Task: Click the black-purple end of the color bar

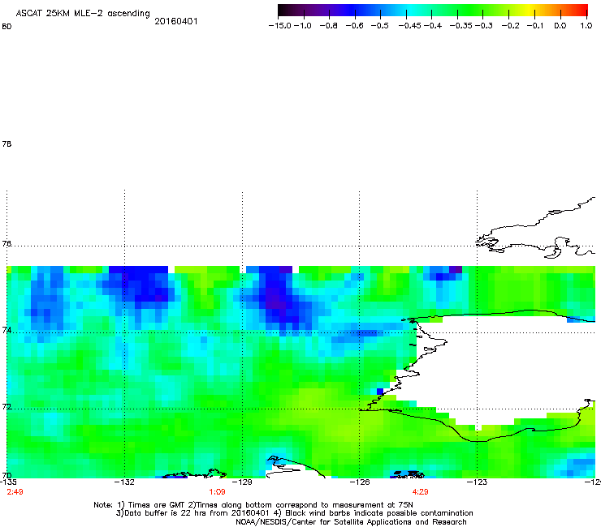Action: [x=286, y=11]
